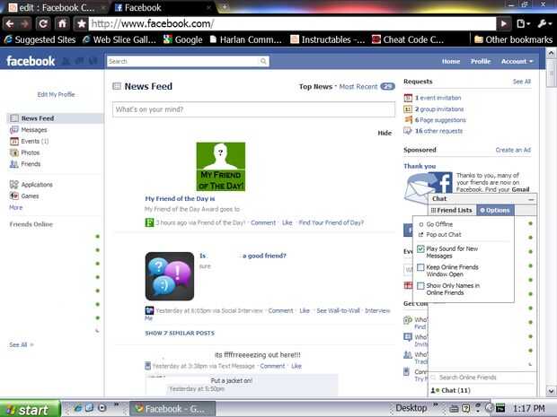Click the Photos icon in sidebar
The width and height of the screenshot is (557, 417).
click(x=13, y=152)
